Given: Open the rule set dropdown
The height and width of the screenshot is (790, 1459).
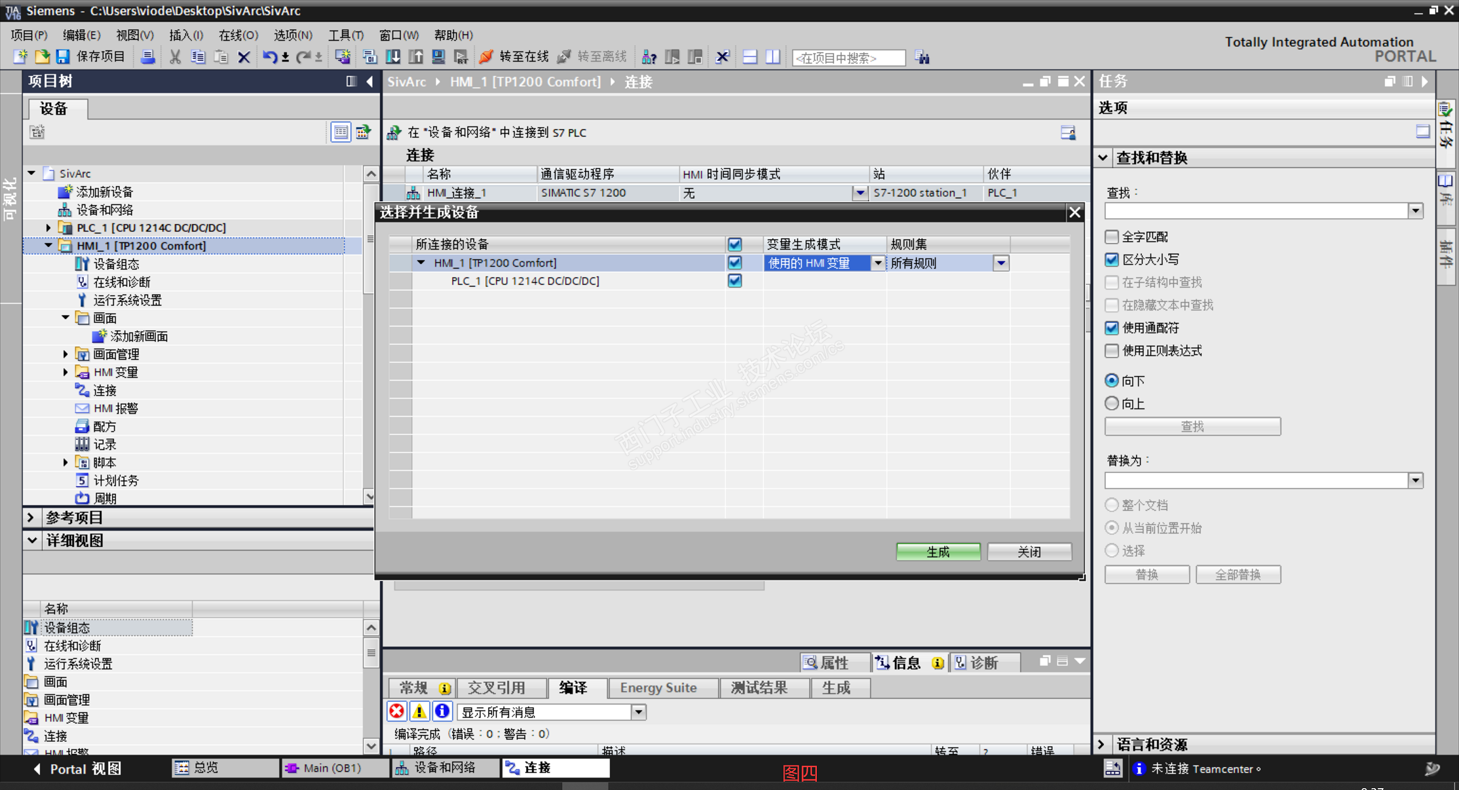Looking at the screenshot, I should click(1001, 263).
